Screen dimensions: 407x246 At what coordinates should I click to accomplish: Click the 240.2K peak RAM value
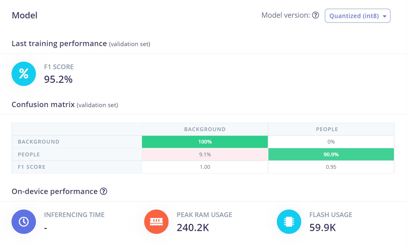[x=193, y=228]
